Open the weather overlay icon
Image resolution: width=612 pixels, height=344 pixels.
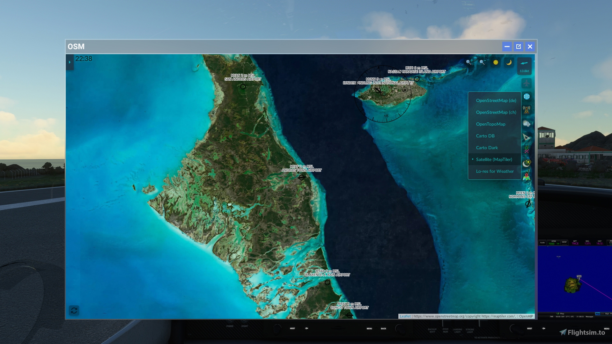[526, 123]
